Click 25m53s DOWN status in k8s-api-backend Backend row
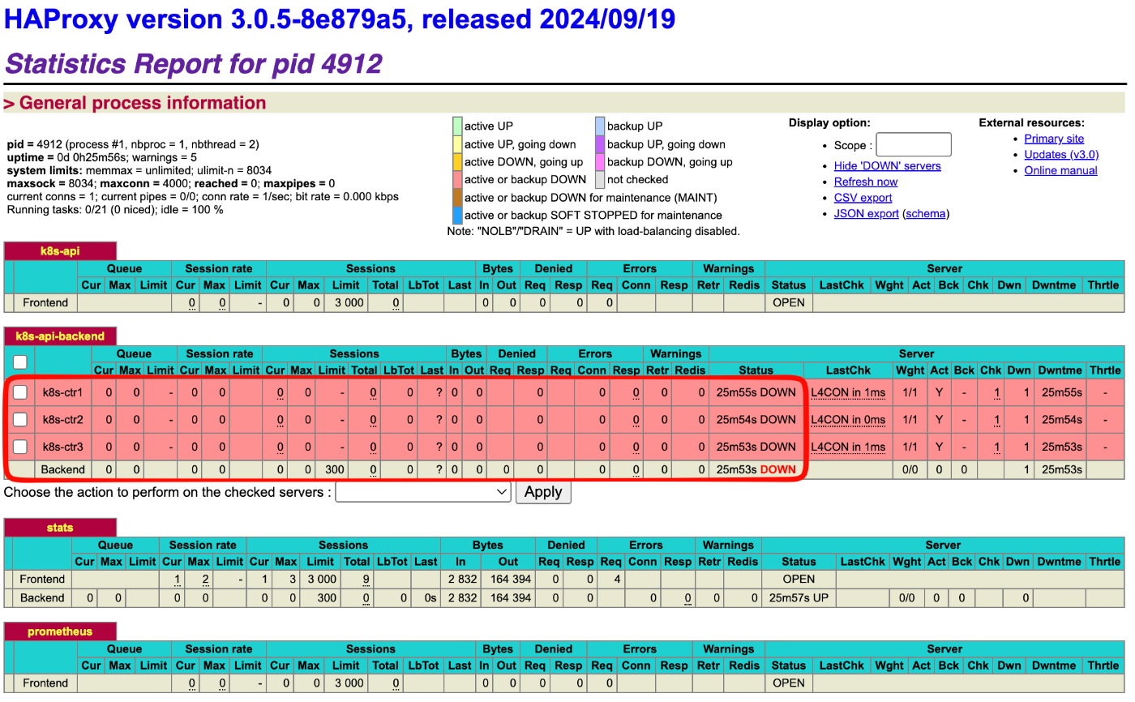 point(756,469)
